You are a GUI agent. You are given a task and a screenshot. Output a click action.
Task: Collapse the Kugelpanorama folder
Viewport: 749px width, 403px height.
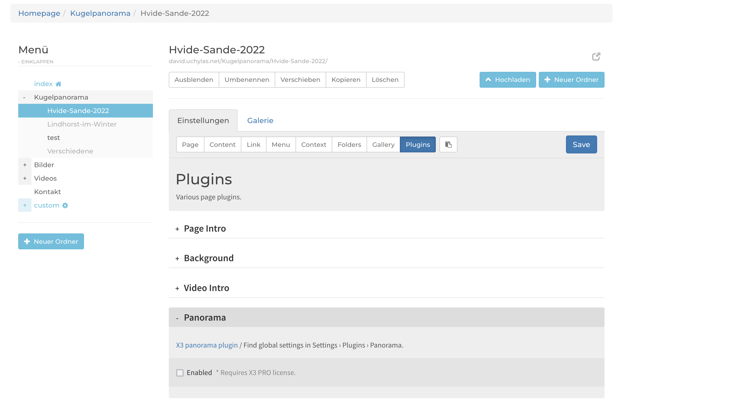click(24, 97)
